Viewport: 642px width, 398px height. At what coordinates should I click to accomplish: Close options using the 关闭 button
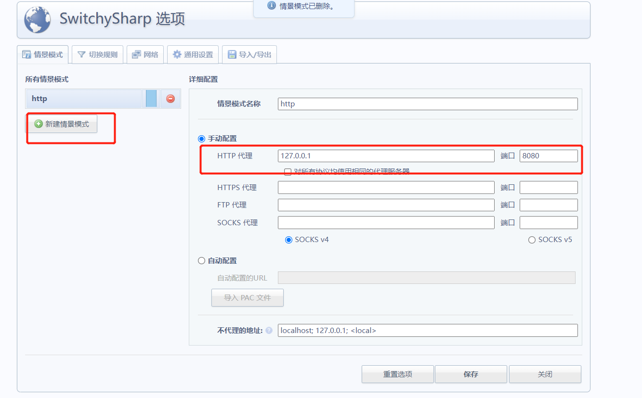545,374
